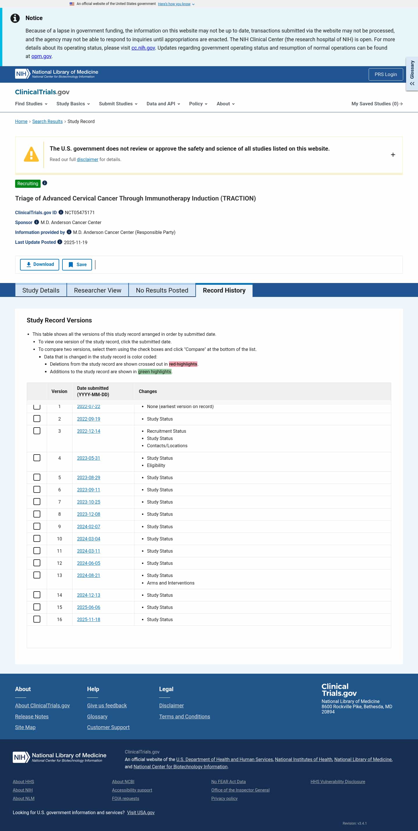Open Terms and Conditions
This screenshot has width=418, height=831.
[x=185, y=716]
